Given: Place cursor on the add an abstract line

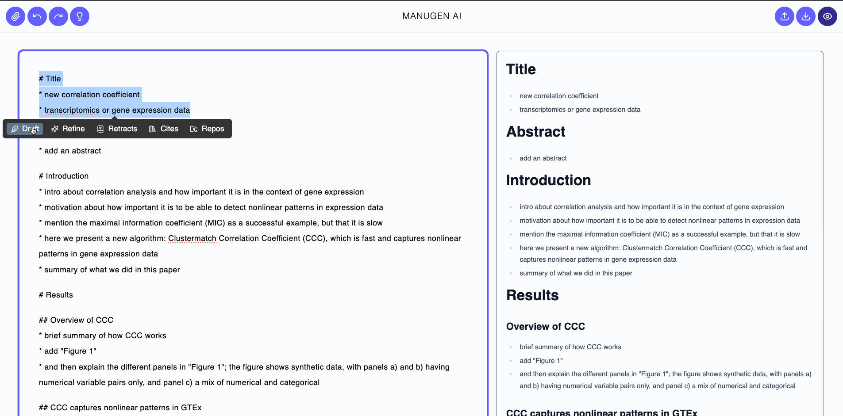Looking at the screenshot, I should click(x=70, y=151).
